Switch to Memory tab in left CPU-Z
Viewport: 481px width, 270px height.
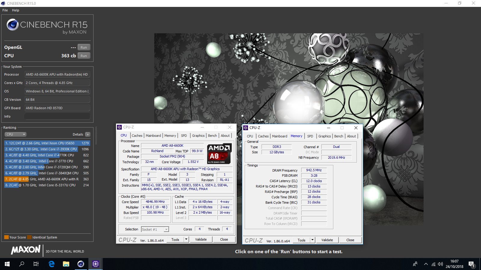click(x=170, y=136)
